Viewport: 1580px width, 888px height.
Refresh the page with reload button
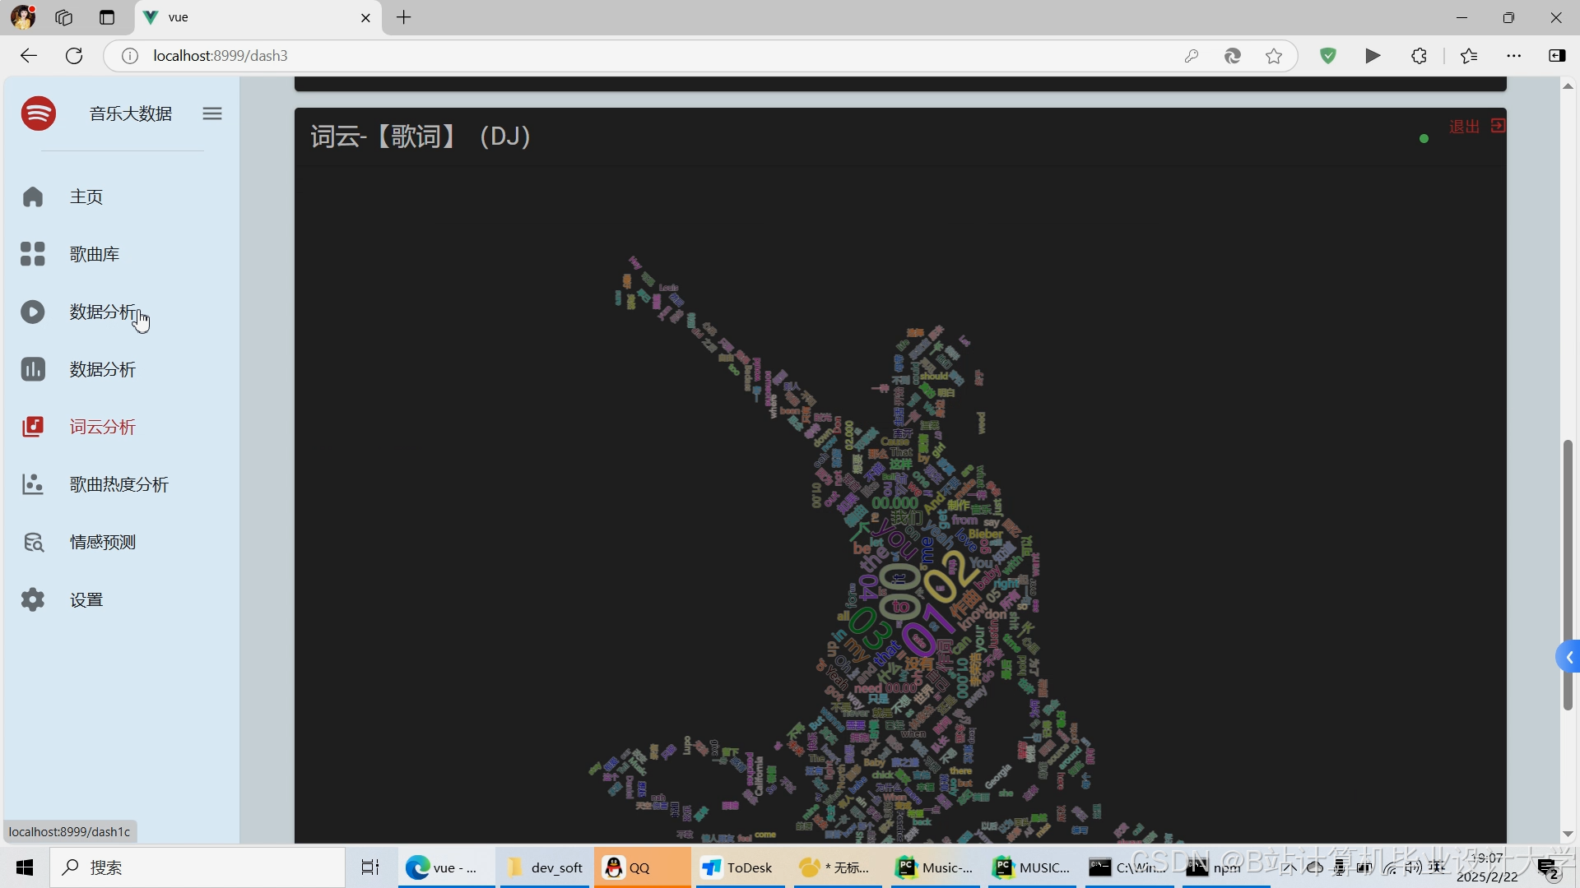[74, 56]
